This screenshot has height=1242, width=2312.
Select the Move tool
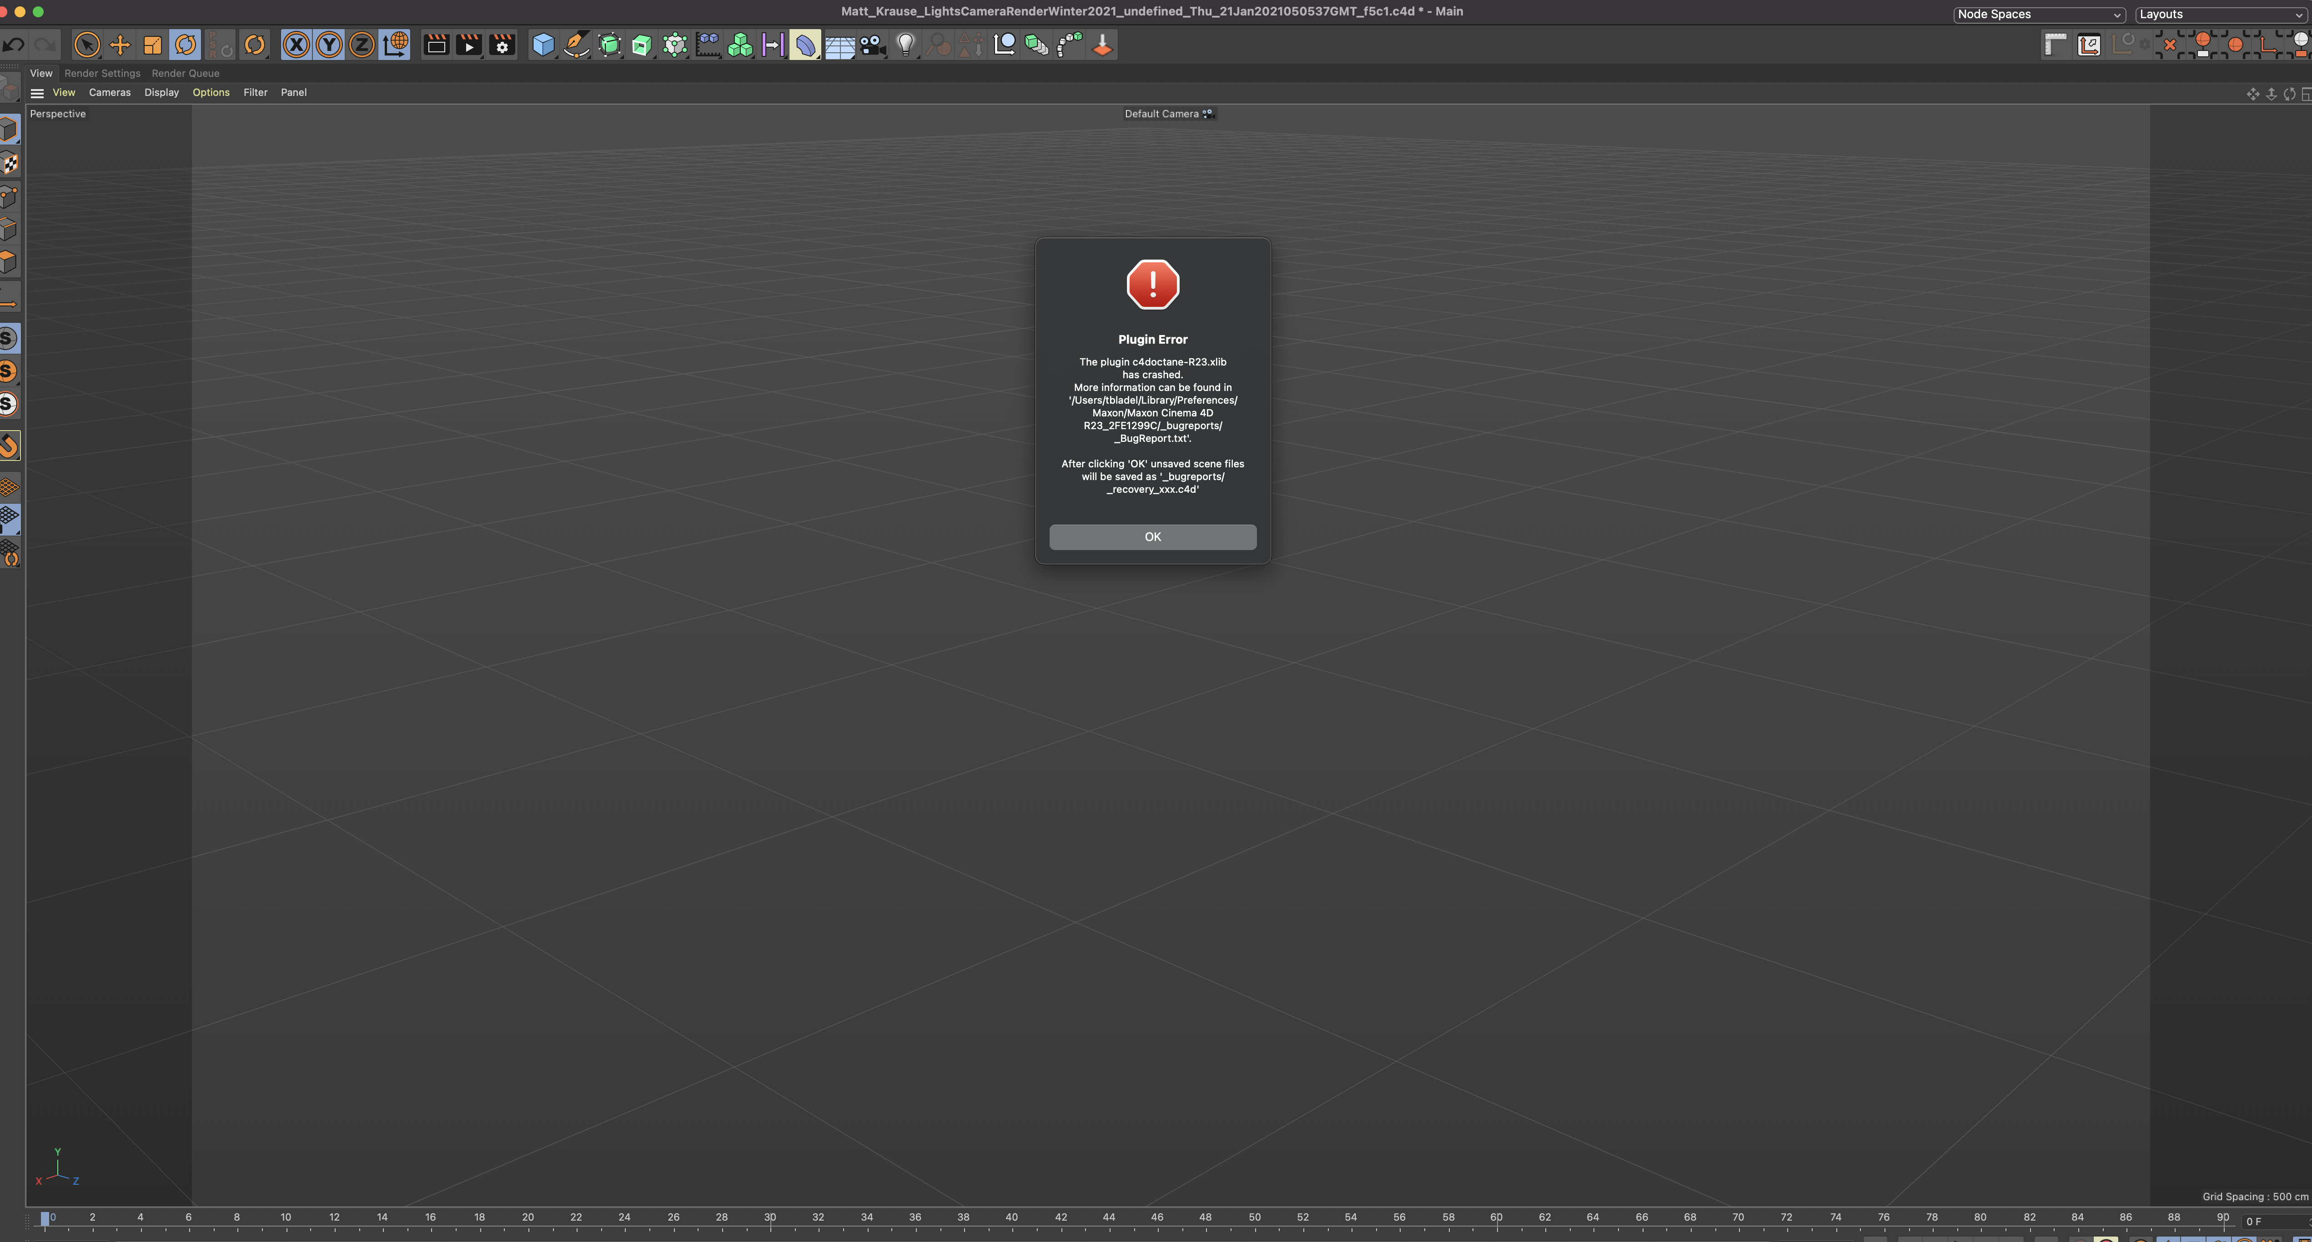119,45
